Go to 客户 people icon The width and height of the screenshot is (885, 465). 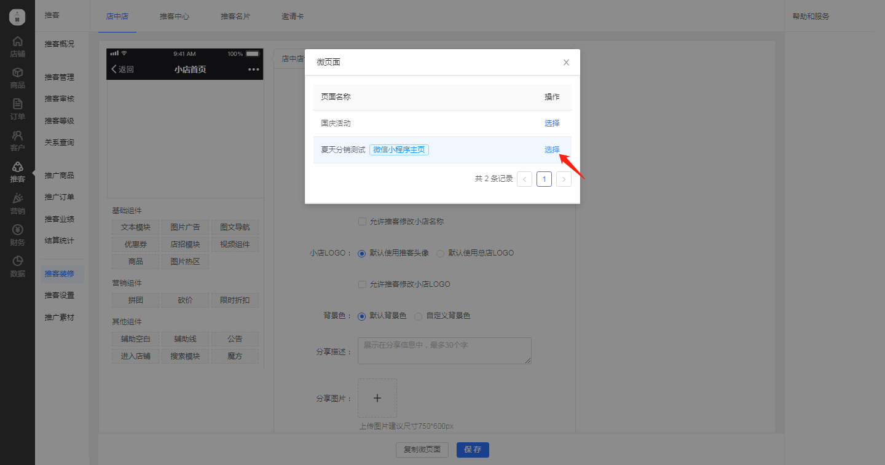[17, 136]
